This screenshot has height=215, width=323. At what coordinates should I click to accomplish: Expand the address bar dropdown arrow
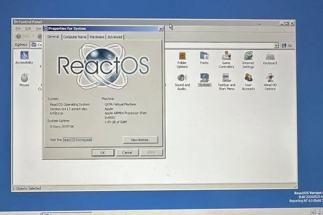(276, 46)
